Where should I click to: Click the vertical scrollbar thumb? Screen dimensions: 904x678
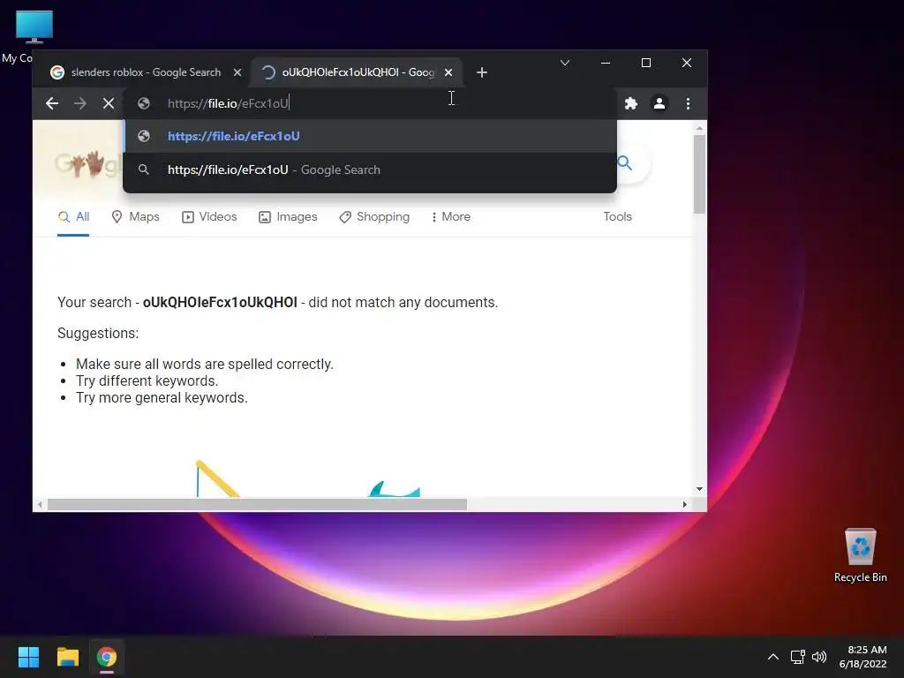(699, 174)
